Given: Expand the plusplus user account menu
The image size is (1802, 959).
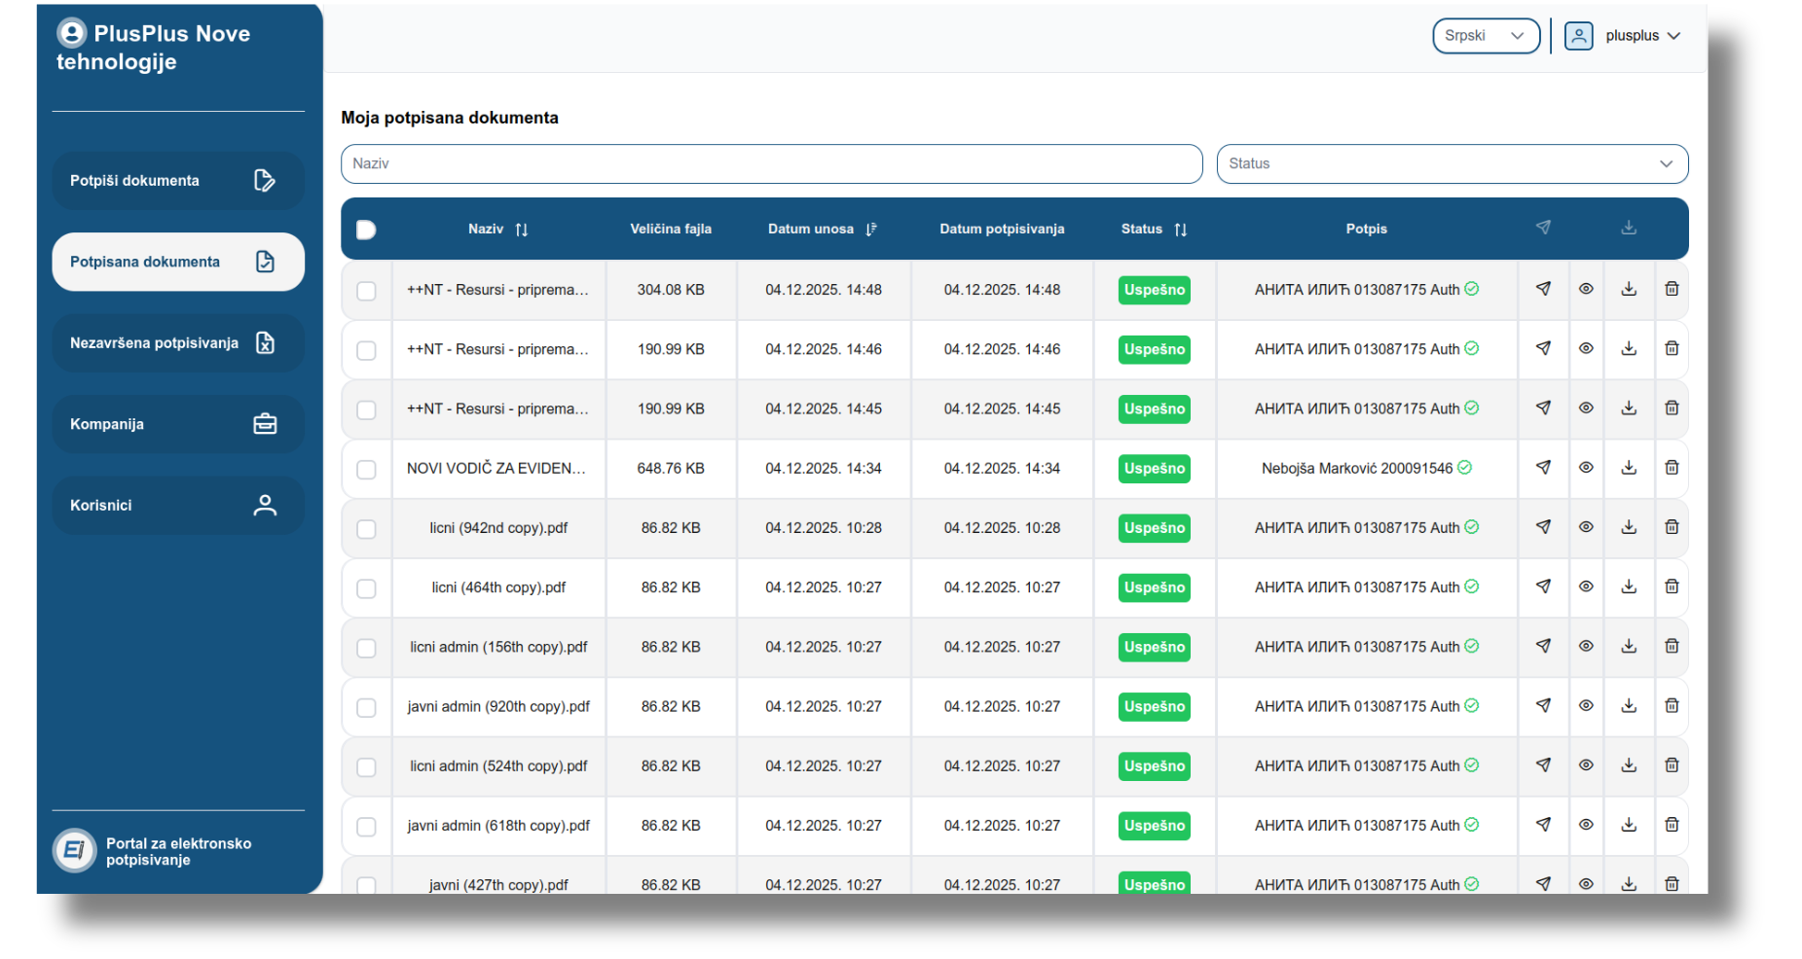Looking at the screenshot, I should pos(1624,36).
